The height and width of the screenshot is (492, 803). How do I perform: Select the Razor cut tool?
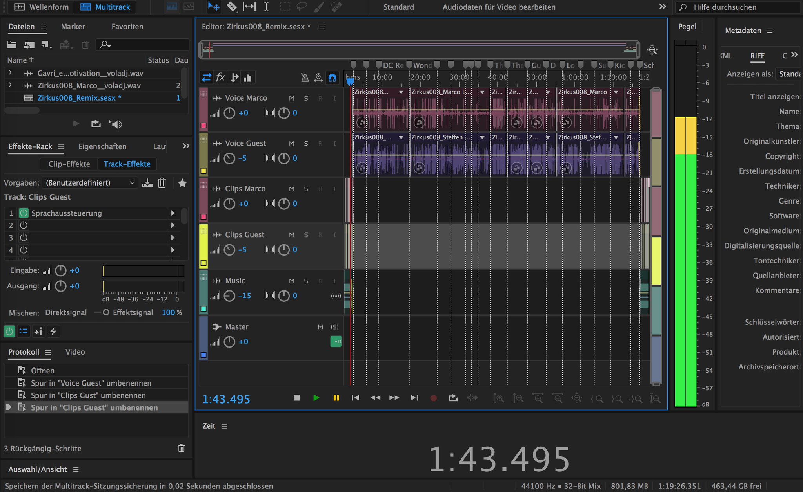(x=232, y=7)
